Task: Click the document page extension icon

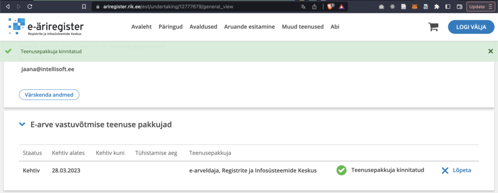Action: point(403,6)
